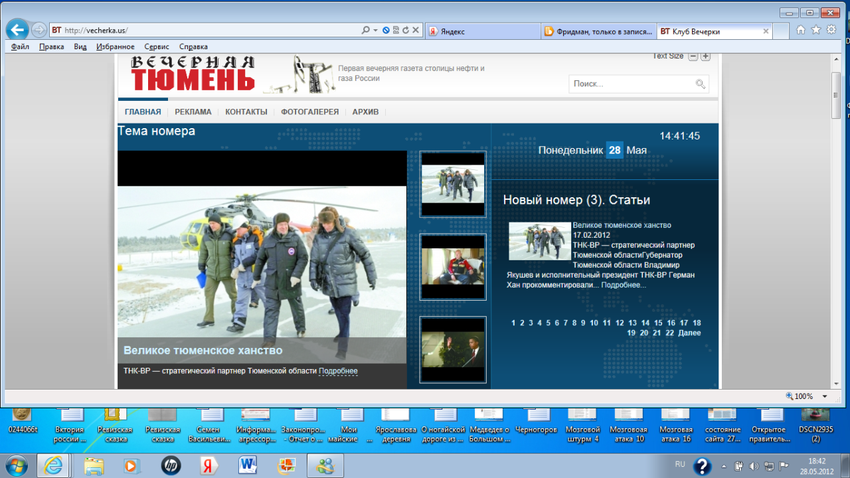The height and width of the screenshot is (478, 850).
Task: Select the dark waving men thumbnail
Action: [x=453, y=349]
